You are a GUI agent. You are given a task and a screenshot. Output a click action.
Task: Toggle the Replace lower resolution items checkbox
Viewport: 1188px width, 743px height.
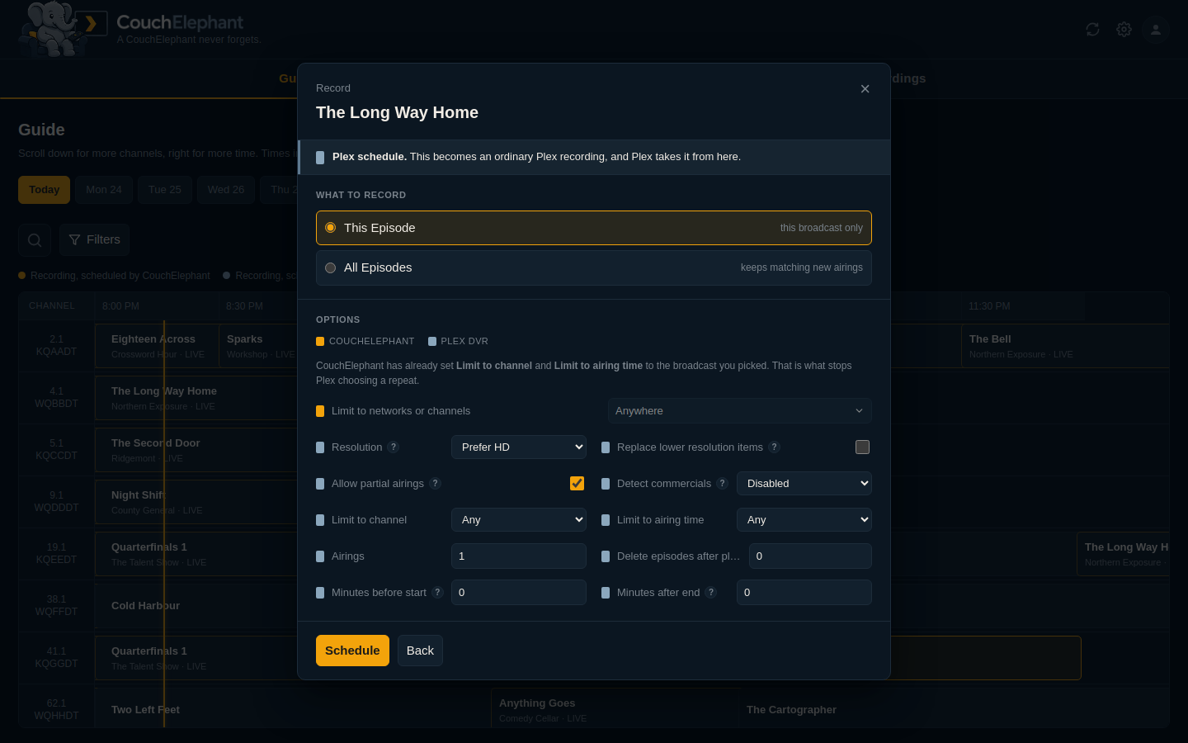862,447
